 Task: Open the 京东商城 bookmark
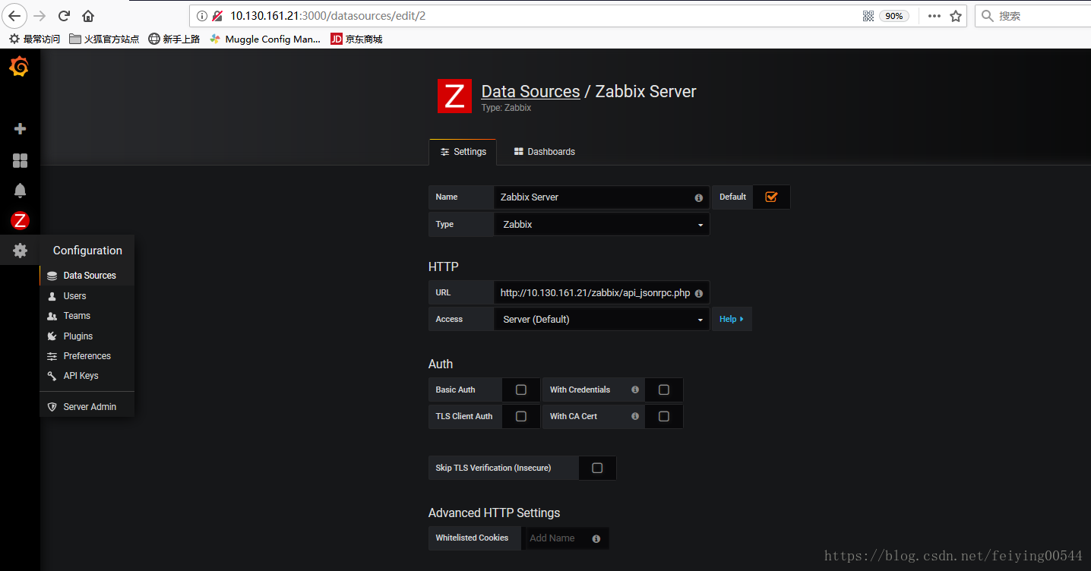(356, 39)
